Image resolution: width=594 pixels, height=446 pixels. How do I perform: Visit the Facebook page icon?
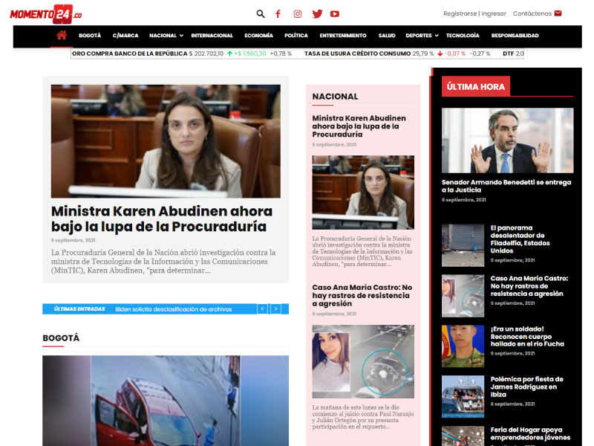click(x=278, y=14)
